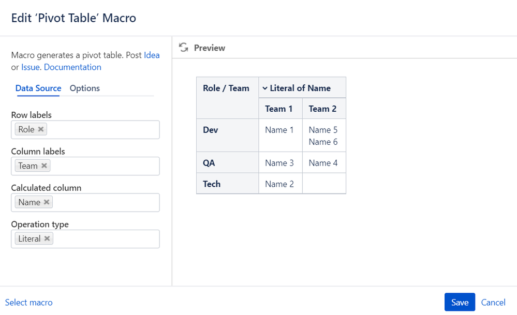Click the Role / Team header cell
Viewport: 517px width, 315px height.
(x=226, y=88)
